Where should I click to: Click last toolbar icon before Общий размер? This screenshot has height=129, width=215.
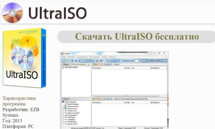pos(119,61)
